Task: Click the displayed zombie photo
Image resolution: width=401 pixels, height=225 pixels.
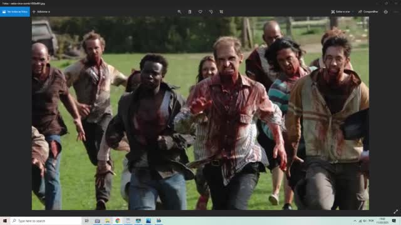Action: [x=200, y=113]
